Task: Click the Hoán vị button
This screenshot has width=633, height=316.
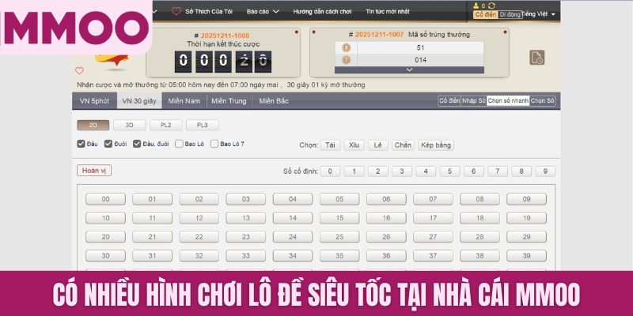Action: [94, 171]
